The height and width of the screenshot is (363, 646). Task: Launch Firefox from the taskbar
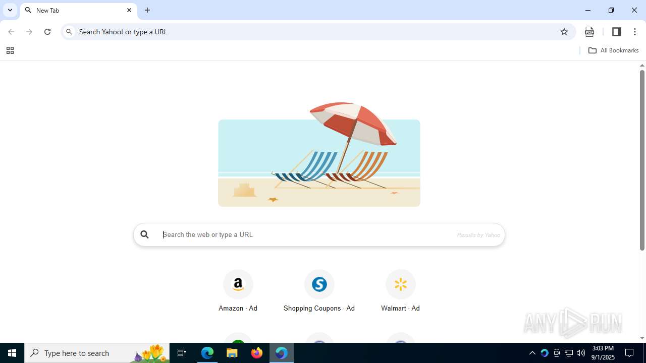[257, 353]
